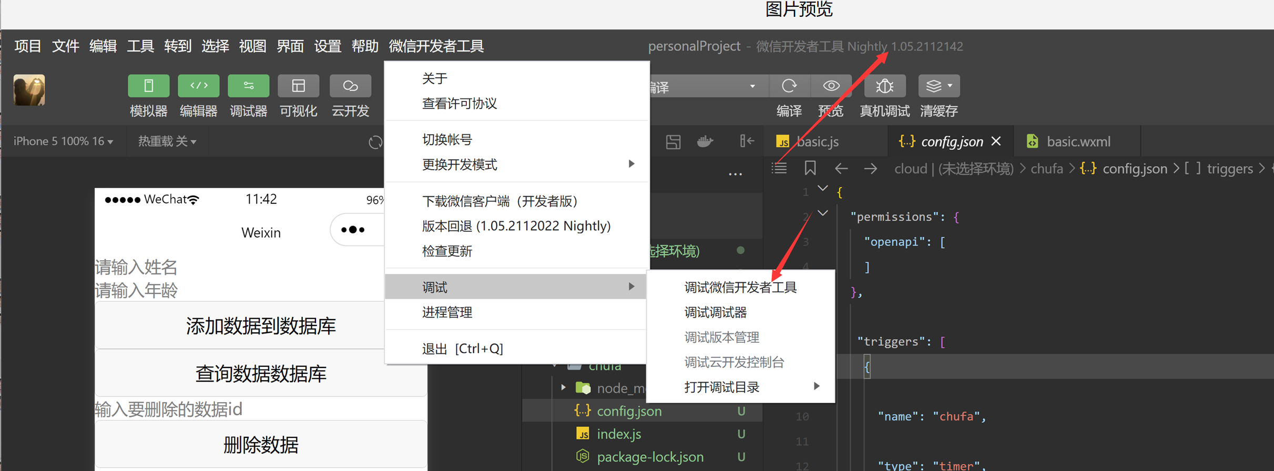This screenshot has height=471, width=1274.
Task: Click 添加数据到数据库 button in simulator
Action: pyautogui.click(x=261, y=326)
